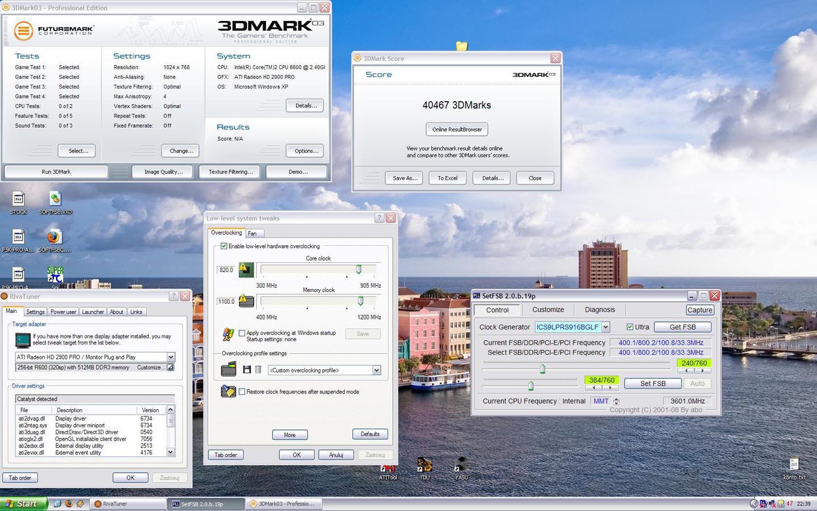Click the core clock chip warning icon
The image size is (817, 511).
[x=246, y=269]
